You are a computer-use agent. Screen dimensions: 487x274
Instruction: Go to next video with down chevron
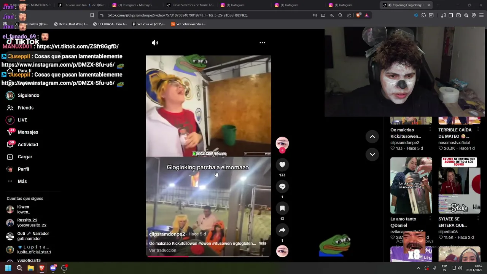point(372,155)
